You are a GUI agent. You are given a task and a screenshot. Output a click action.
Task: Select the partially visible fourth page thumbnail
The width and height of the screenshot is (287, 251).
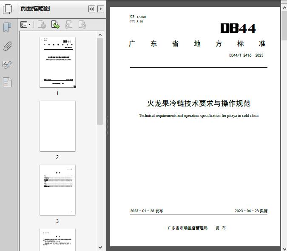pyautogui.click(x=57, y=240)
